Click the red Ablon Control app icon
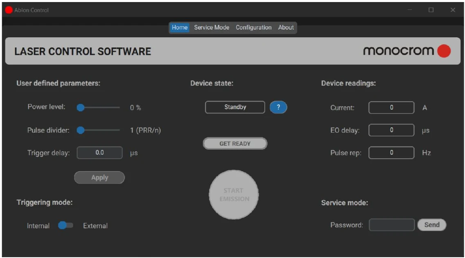The image size is (465, 258). pyautogui.click(x=9, y=10)
